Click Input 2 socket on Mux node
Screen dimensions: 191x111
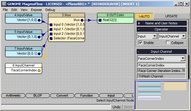click(x=51, y=34)
